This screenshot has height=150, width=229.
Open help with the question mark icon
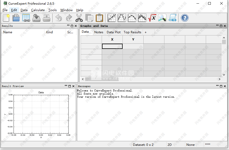pos(185,18)
